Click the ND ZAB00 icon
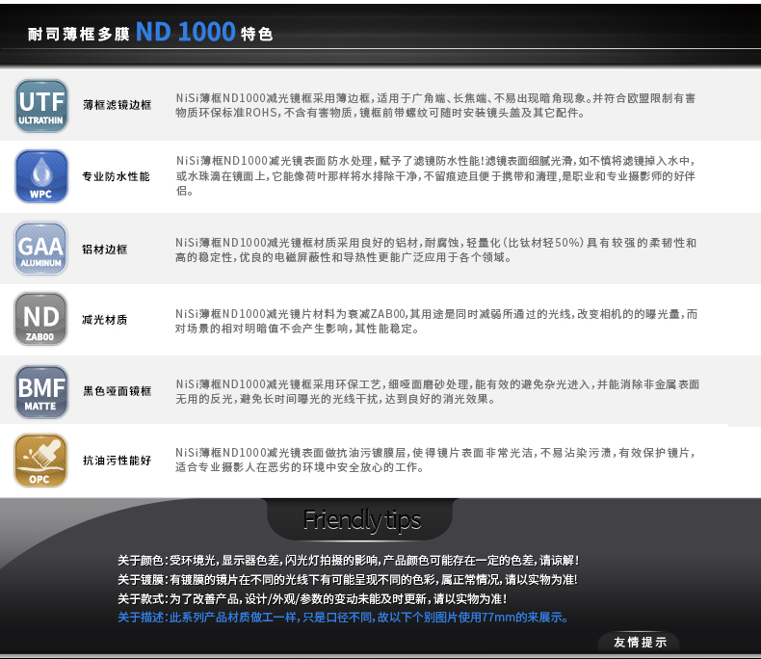Screen dimensions: 761x659 coord(40,319)
